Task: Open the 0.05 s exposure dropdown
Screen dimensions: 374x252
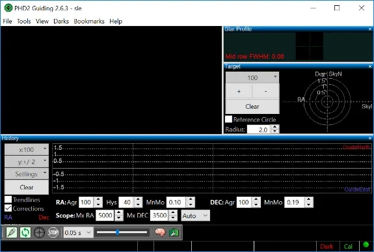Action: 78,232
